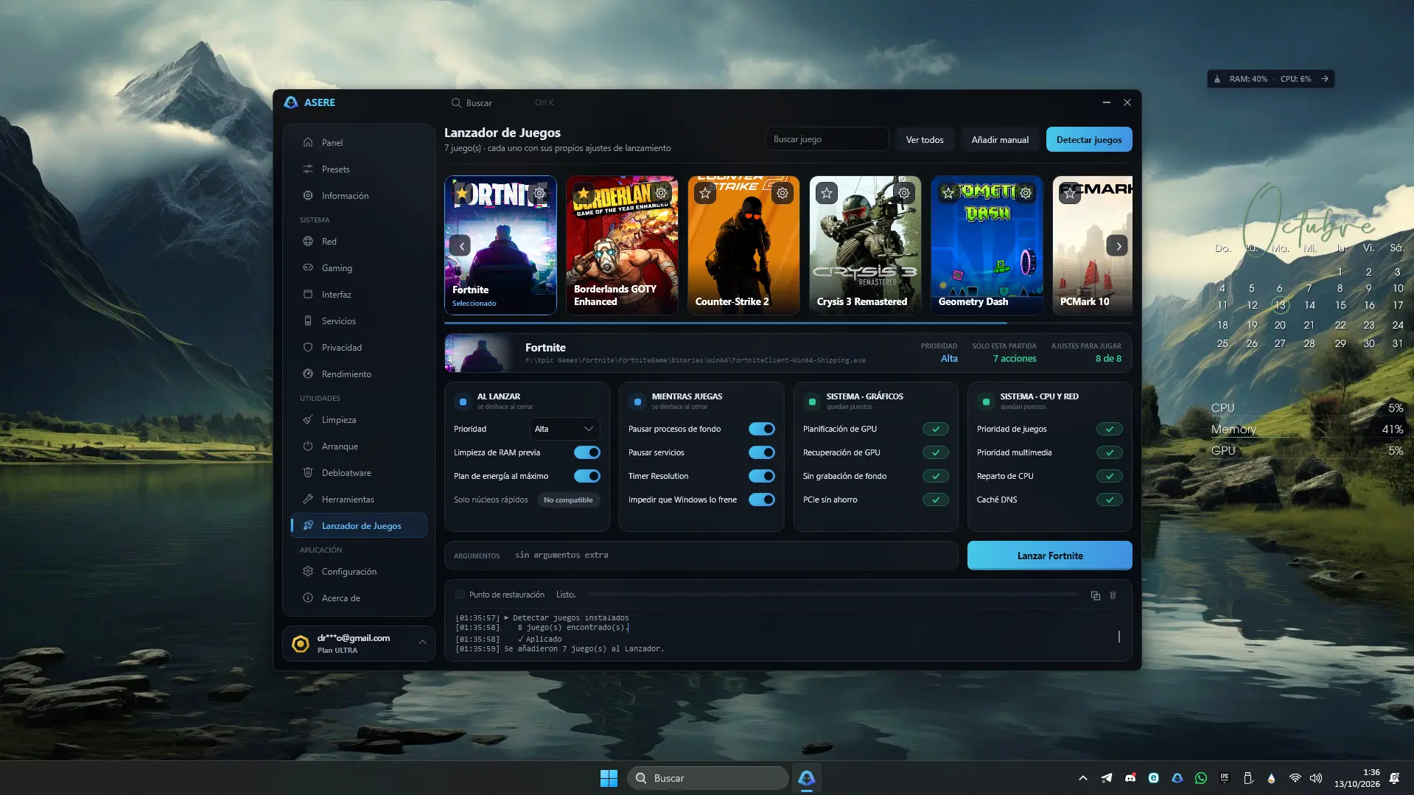1414x795 pixels.
Task: Click the Buscar juego search field
Action: (827, 139)
